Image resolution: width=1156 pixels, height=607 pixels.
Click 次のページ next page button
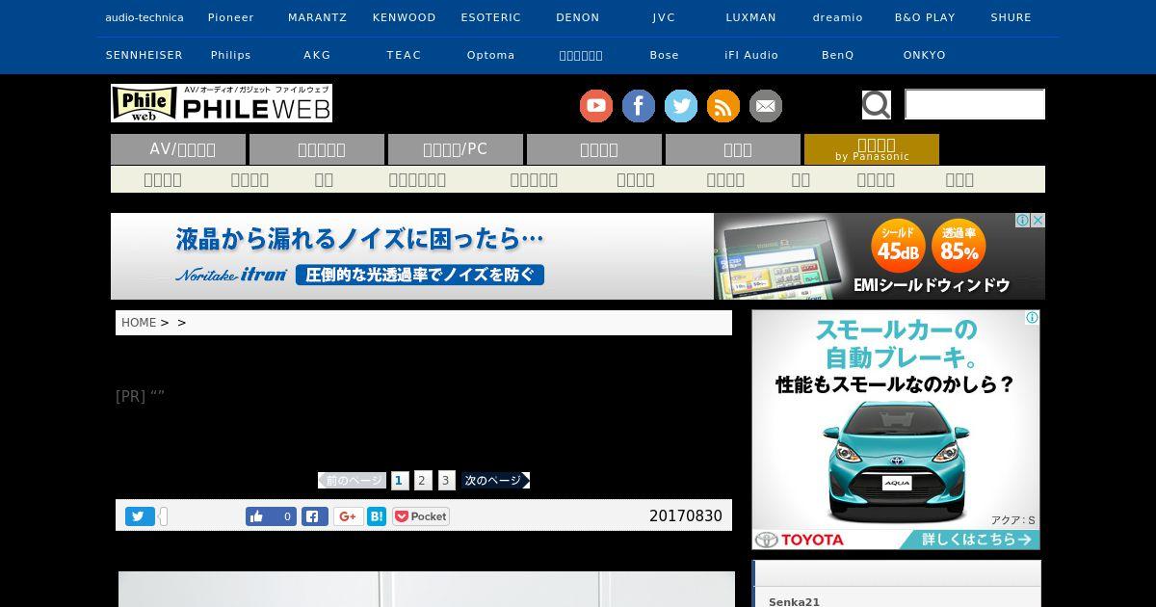(495, 480)
